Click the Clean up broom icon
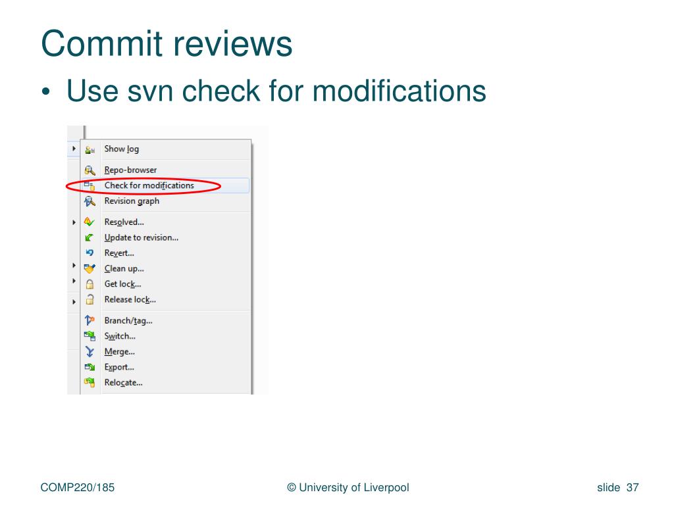This screenshot has width=674, height=505. click(90, 269)
